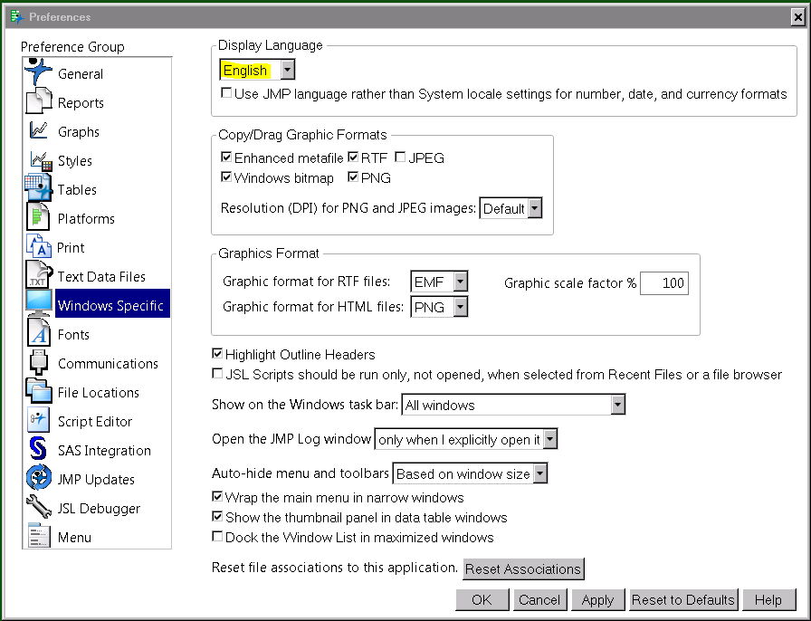Select the Communications preference group
The image size is (811, 621).
tap(108, 364)
